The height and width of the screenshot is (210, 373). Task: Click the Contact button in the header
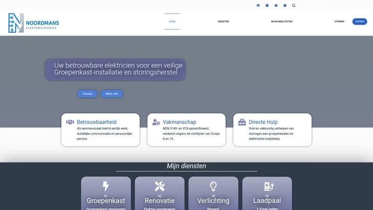pos(359,21)
